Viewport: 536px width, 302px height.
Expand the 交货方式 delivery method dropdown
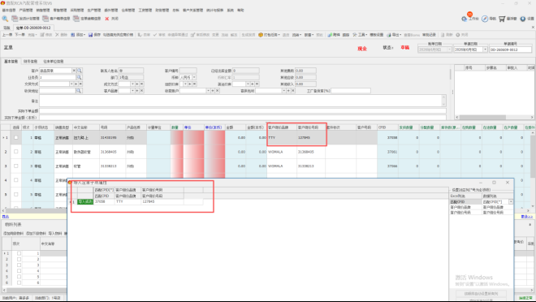click(x=71, y=84)
